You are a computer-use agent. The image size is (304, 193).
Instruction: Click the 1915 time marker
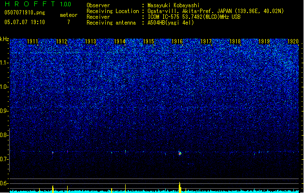[x=148, y=41]
